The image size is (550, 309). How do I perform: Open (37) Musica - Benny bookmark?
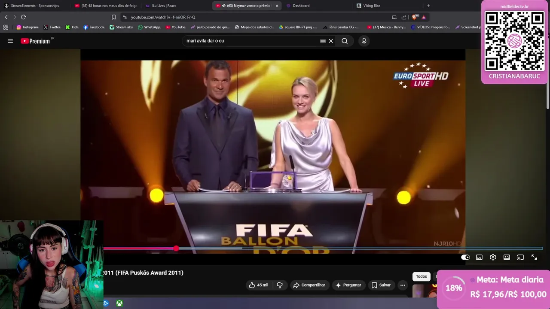click(x=386, y=27)
